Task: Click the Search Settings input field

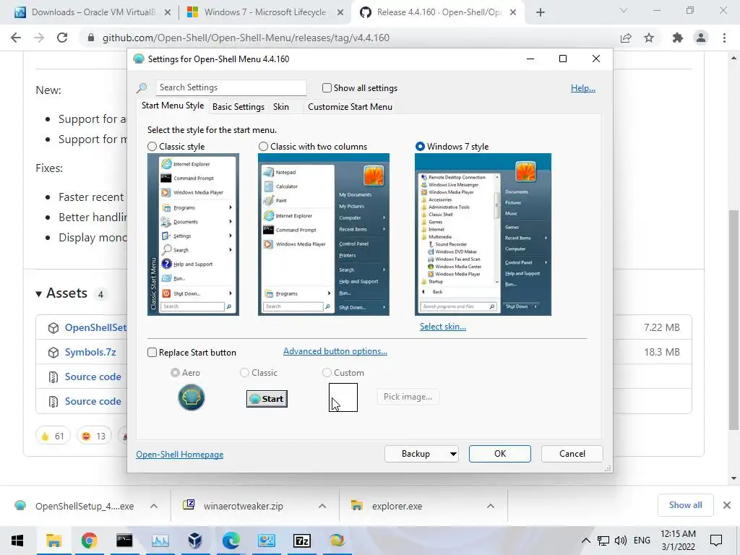Action: click(x=231, y=87)
